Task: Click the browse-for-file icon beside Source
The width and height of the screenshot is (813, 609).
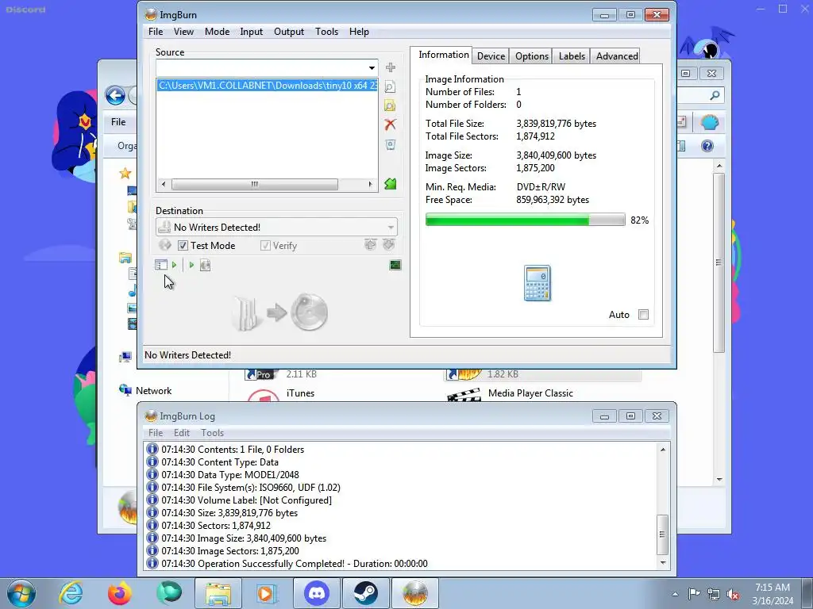Action: tap(390, 86)
